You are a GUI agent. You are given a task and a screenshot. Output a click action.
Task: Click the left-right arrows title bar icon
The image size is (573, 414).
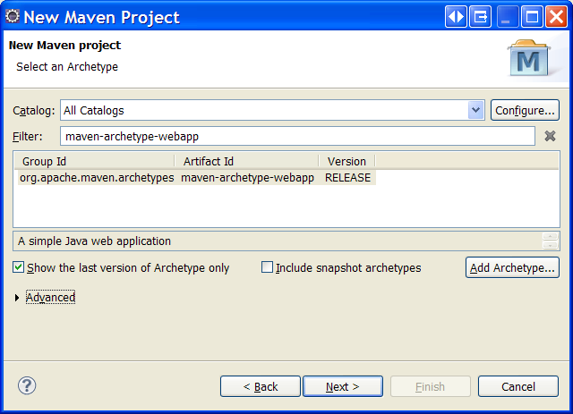click(456, 17)
